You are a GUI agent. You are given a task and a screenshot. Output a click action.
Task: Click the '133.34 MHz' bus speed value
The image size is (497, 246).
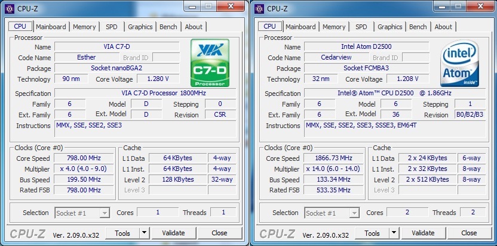pos(333,180)
